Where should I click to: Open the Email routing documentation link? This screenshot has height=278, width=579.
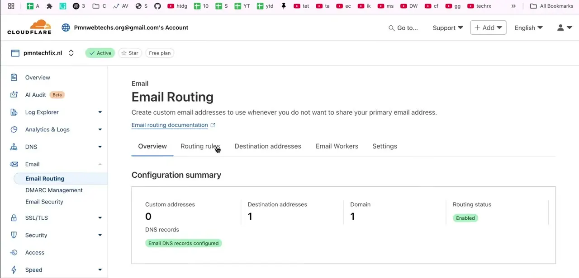(x=173, y=125)
